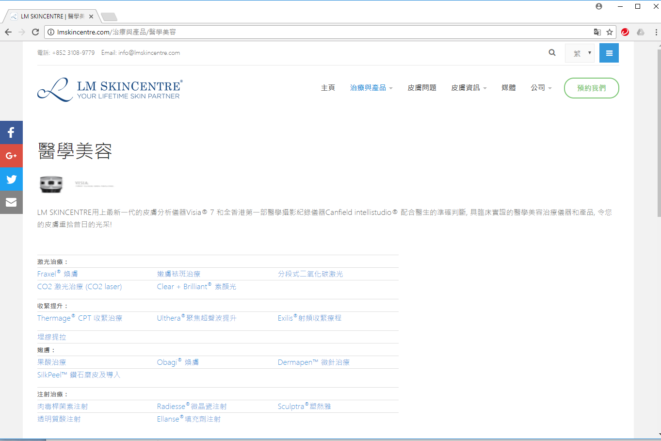
Task: Open the Thermage CPT 收緊治療 link
Action: (x=80, y=318)
